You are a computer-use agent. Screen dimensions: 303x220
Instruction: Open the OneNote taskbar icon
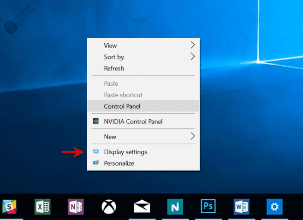[75, 207]
